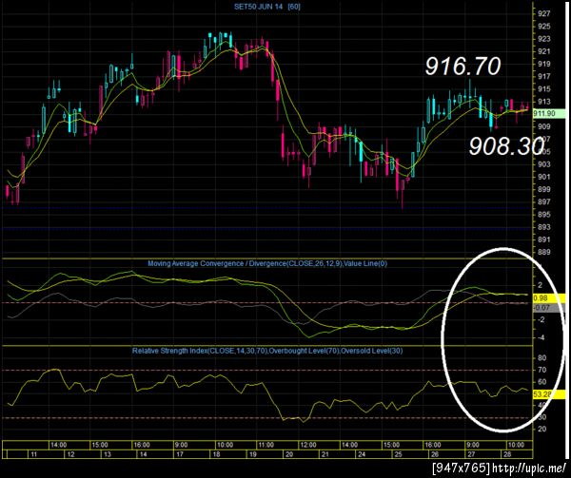Click the 897 price axis label
This screenshot has height=478, width=571.
544,202
